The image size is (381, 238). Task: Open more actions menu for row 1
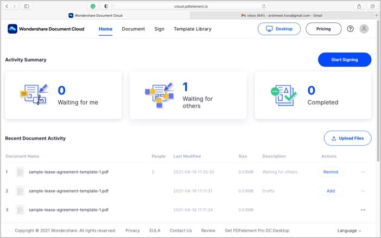363,172
